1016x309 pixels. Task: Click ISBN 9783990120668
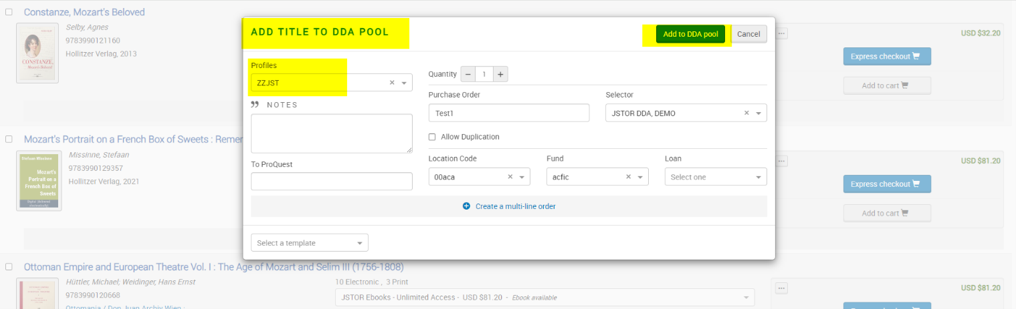(x=93, y=296)
